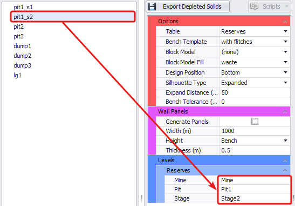295x206 pixels.
Task: Click the Expand Distance property label
Action: [x=191, y=92]
